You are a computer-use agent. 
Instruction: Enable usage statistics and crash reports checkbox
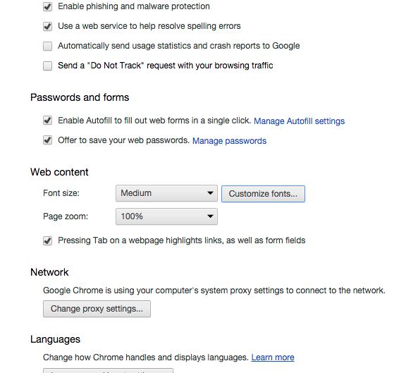point(47,46)
